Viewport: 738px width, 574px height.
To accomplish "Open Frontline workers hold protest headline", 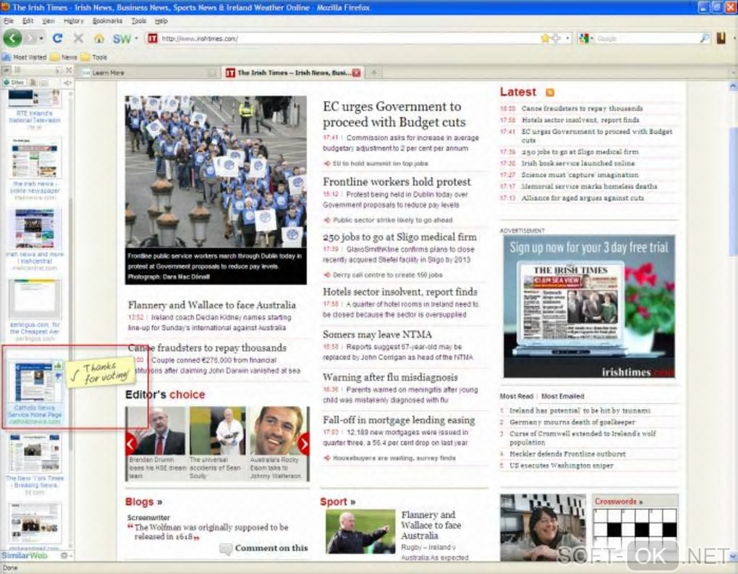I will pos(396,182).
